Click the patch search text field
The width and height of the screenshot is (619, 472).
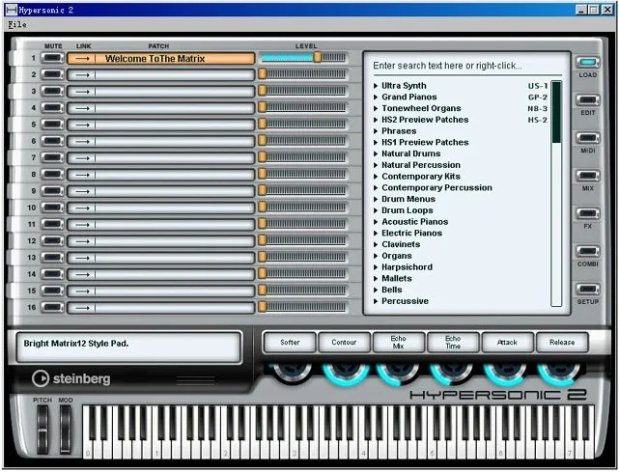pos(467,66)
